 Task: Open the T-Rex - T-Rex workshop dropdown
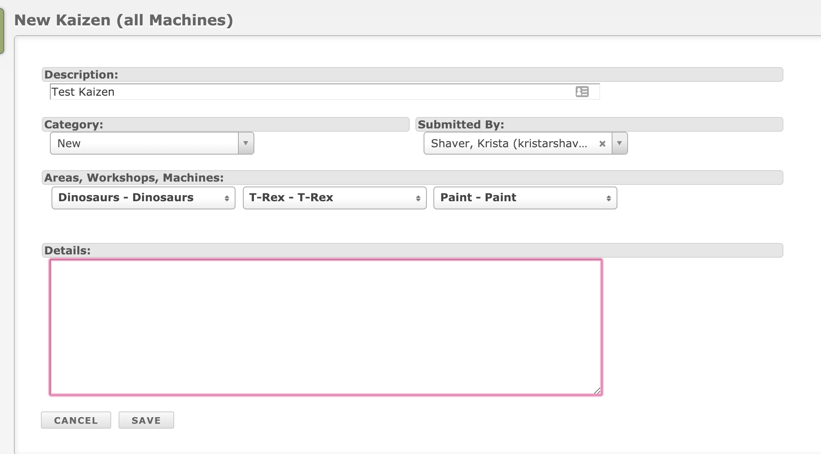tap(335, 198)
